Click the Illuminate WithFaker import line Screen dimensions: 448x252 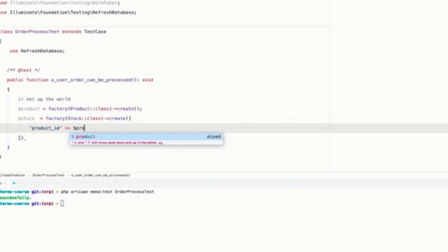point(60,3)
